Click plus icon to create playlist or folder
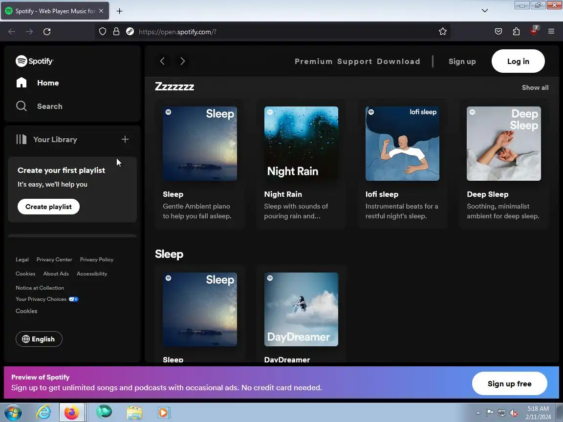The width and height of the screenshot is (563, 422). click(x=125, y=139)
